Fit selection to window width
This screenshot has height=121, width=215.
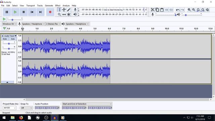(x=198, y=10)
